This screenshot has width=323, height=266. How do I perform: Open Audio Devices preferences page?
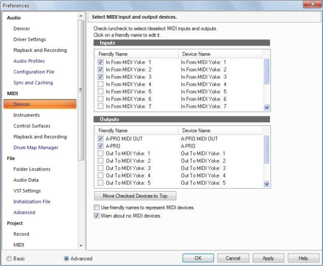[x=22, y=29]
